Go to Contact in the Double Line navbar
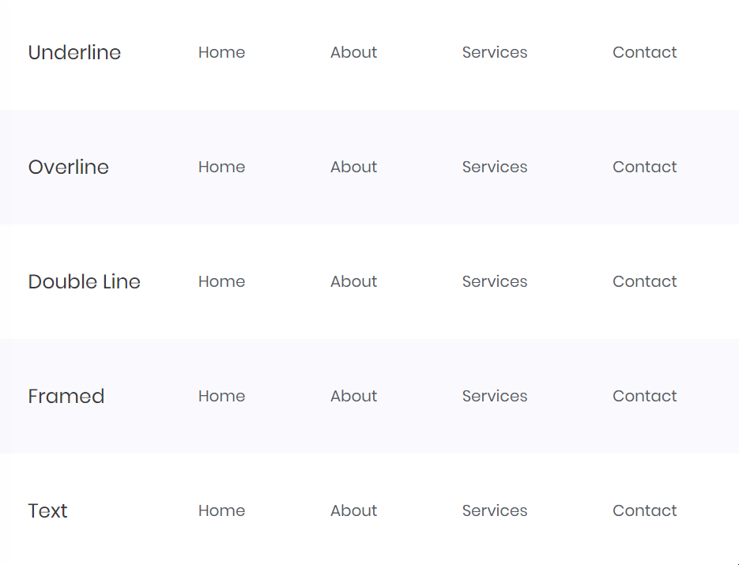The height and width of the screenshot is (565, 739). click(644, 281)
